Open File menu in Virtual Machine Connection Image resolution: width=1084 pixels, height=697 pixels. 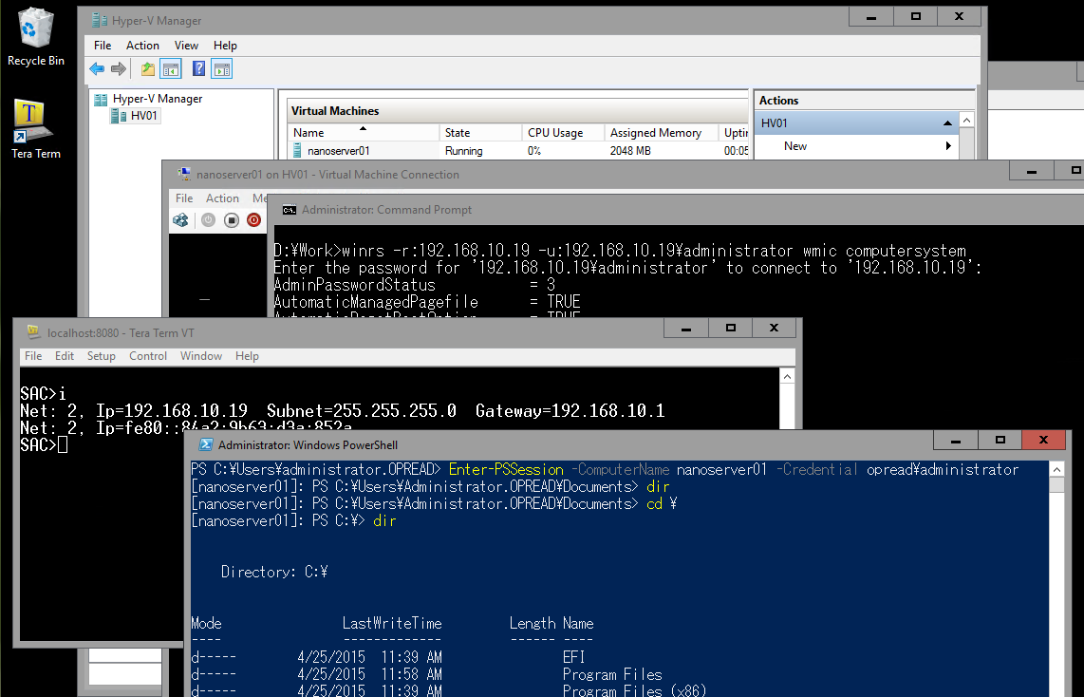click(x=184, y=198)
